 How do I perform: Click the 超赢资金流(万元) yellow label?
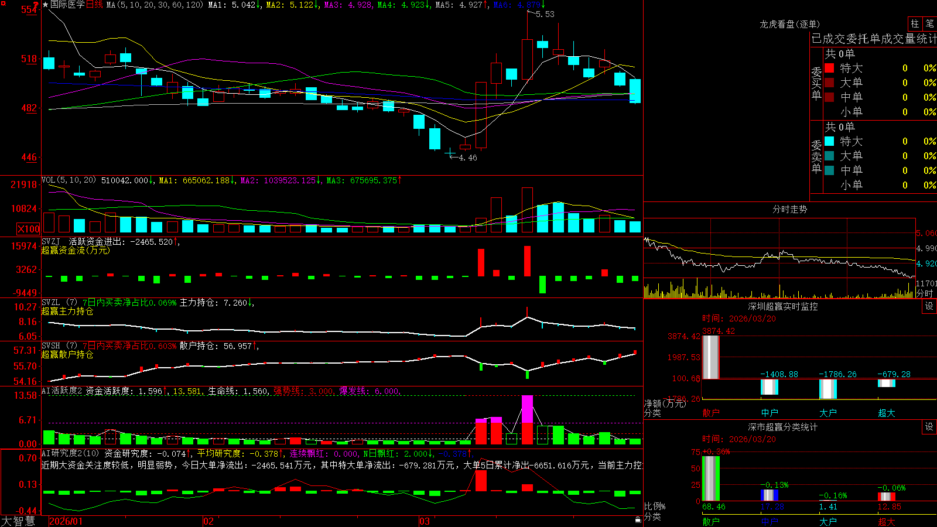[x=76, y=250]
